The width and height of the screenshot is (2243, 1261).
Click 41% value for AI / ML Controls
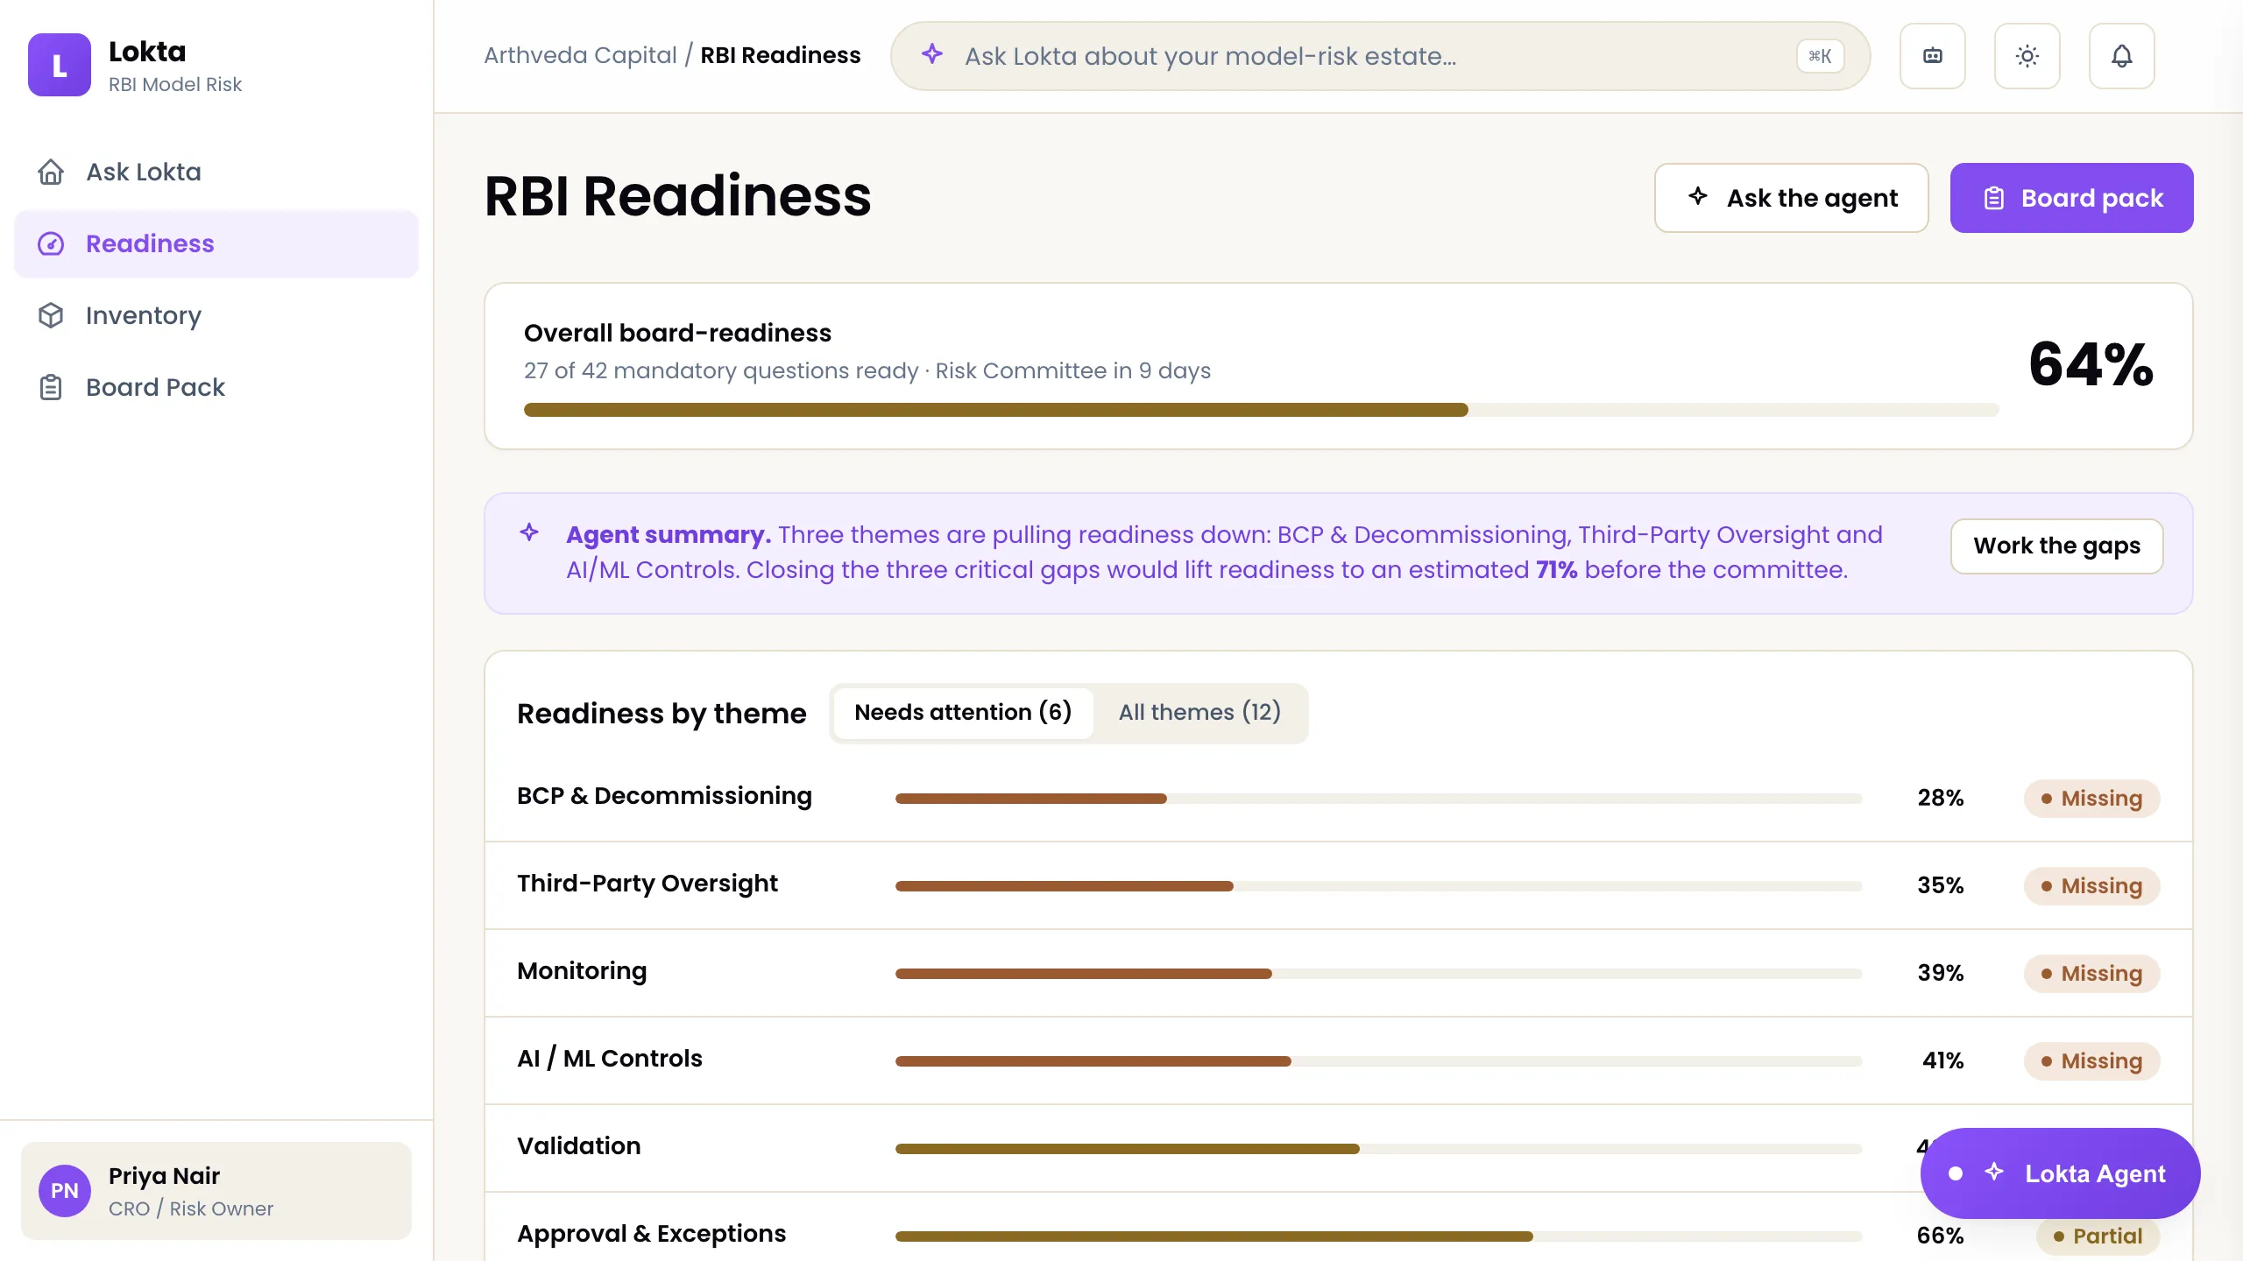[x=1942, y=1060]
